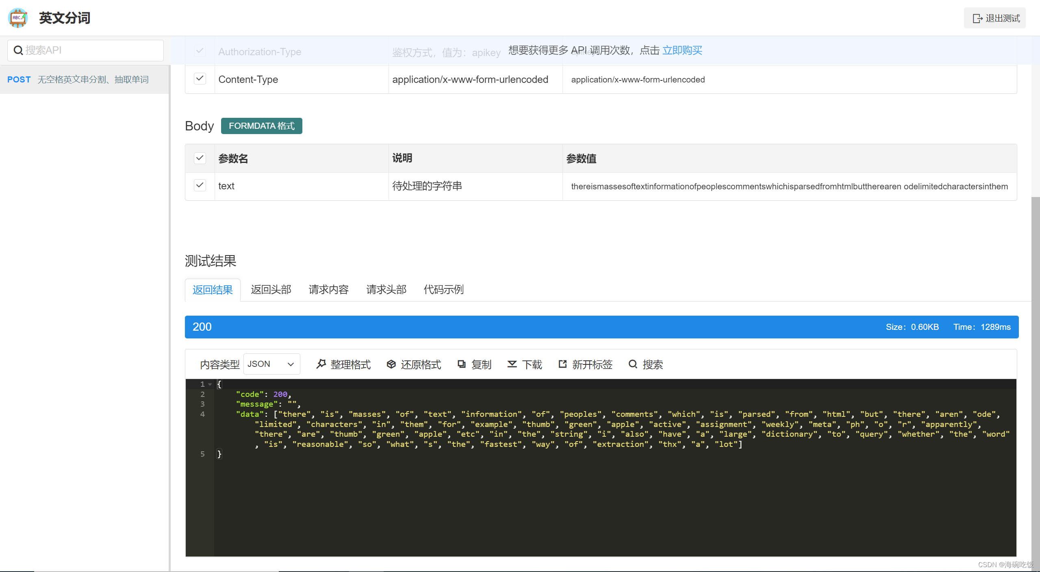This screenshot has width=1040, height=572.
Task: Download the response using 下载 icon
Action: click(x=512, y=364)
